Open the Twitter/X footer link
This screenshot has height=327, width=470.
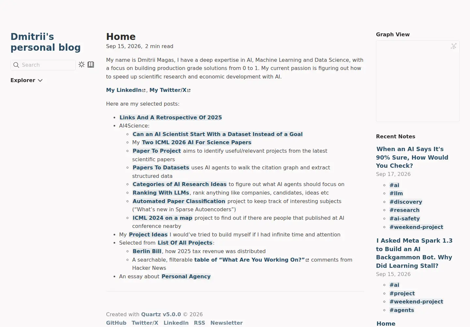(145, 323)
